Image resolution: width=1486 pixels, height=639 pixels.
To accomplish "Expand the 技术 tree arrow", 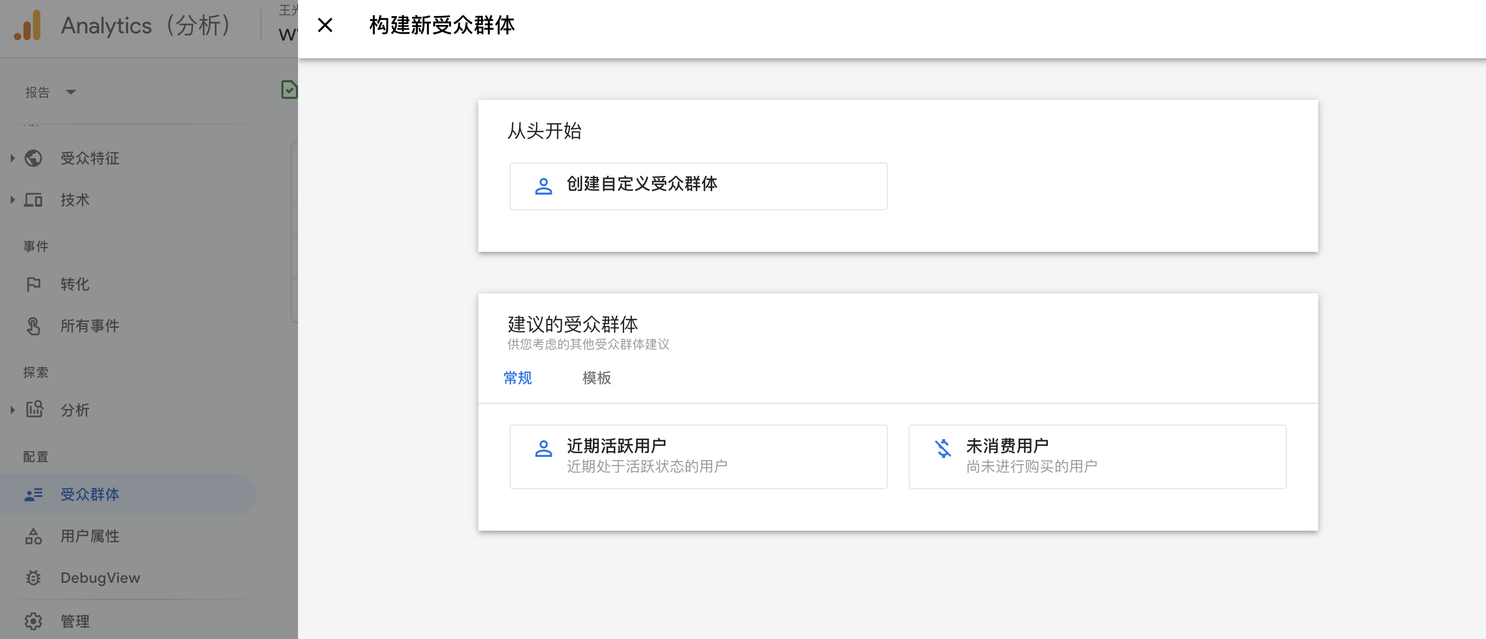I will coord(12,200).
